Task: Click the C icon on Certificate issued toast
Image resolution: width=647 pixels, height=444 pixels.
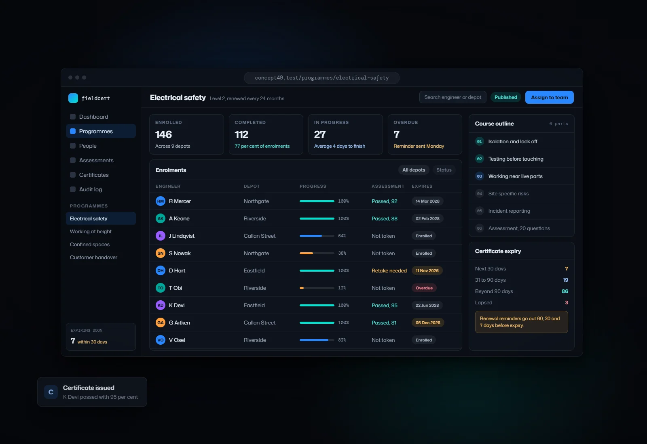Action: point(51,392)
